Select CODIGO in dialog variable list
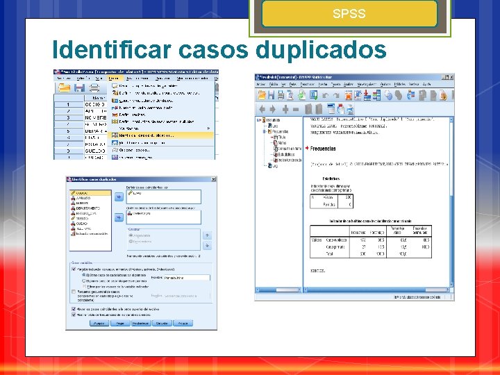The image size is (500, 375). 90,193
